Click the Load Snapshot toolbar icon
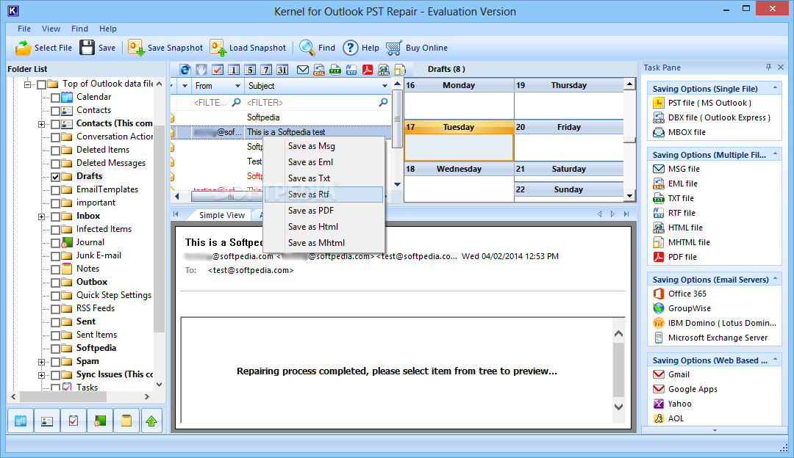The height and width of the screenshot is (458, 794). coord(218,48)
